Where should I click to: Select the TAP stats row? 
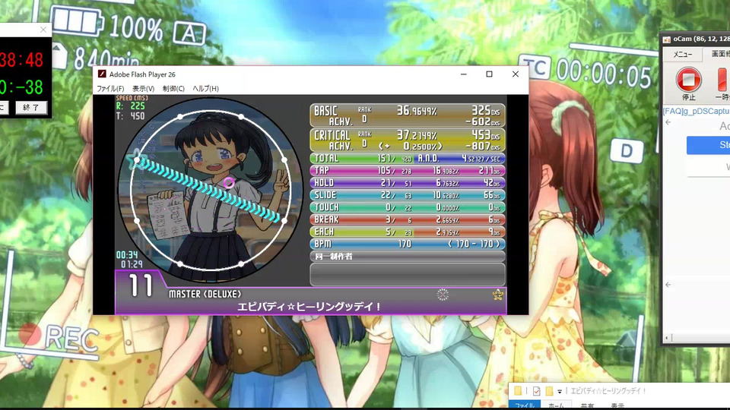tap(408, 171)
